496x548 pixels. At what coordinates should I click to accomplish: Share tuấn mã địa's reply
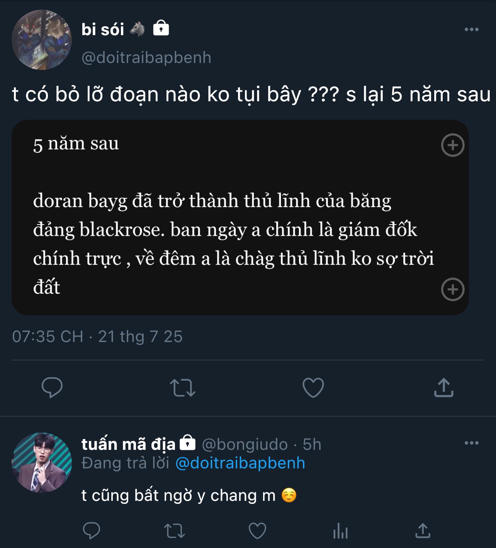pos(423,531)
